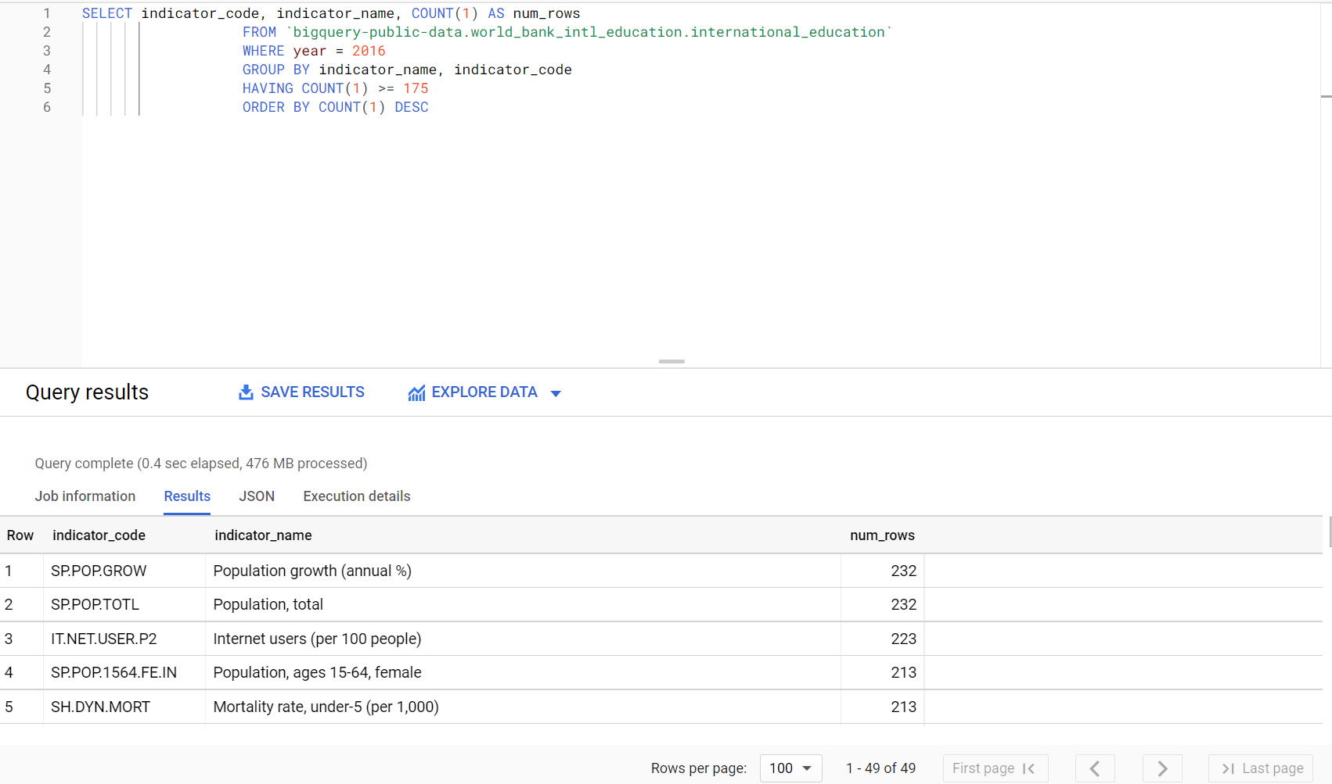This screenshot has height=784, width=1332.
Task: Click the EXPLORE DATA label
Action: pos(484,392)
